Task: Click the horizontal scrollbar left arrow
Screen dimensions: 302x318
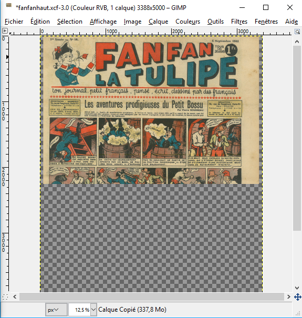Action: point(15,297)
